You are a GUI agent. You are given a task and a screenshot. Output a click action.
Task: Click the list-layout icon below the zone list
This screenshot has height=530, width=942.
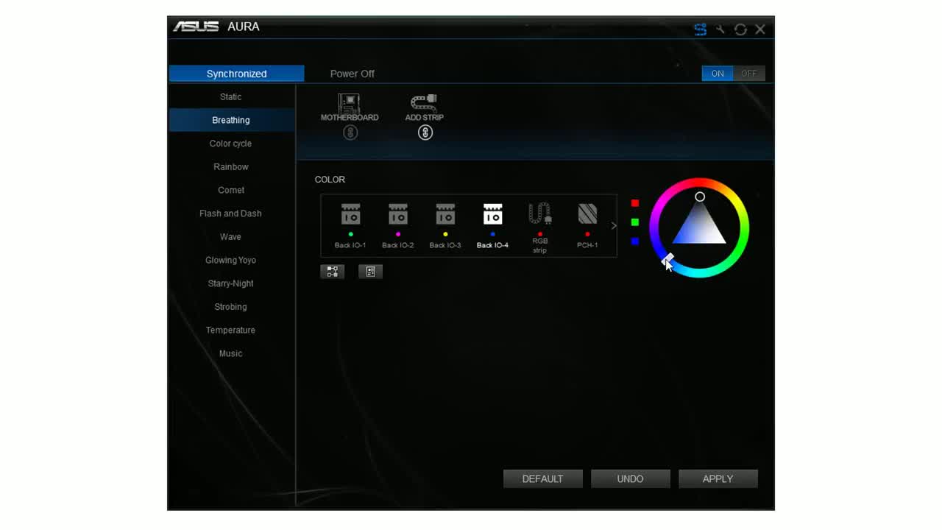[370, 272]
